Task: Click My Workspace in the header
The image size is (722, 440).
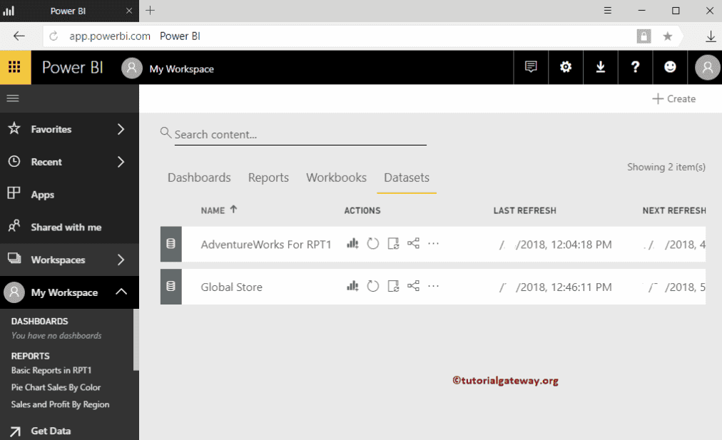Action: tap(181, 69)
